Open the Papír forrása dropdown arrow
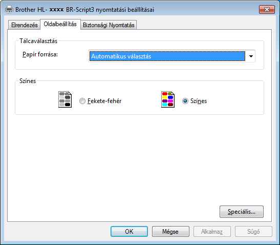Screen dimensions: 280x245 pyautogui.click(x=251, y=56)
